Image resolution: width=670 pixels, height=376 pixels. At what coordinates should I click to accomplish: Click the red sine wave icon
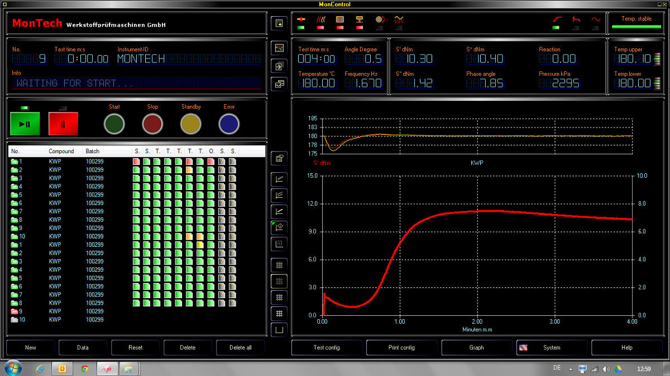click(x=596, y=19)
